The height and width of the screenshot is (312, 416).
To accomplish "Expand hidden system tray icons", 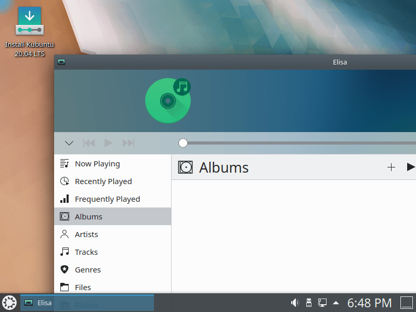I will 336,303.
